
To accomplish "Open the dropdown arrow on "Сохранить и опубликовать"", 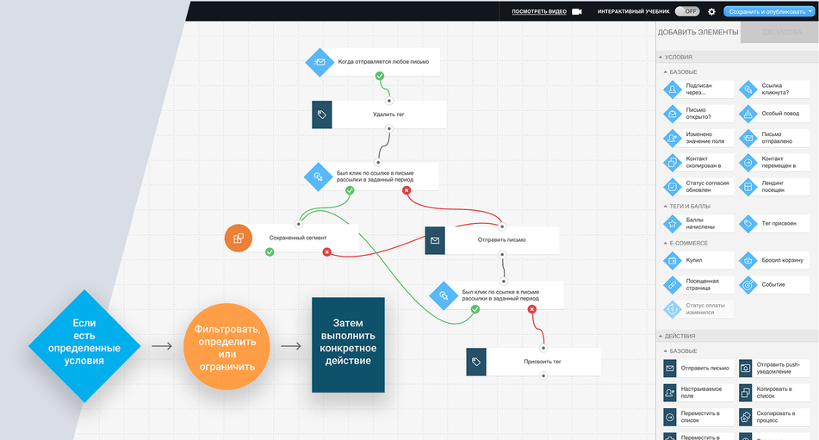I will 810,11.
